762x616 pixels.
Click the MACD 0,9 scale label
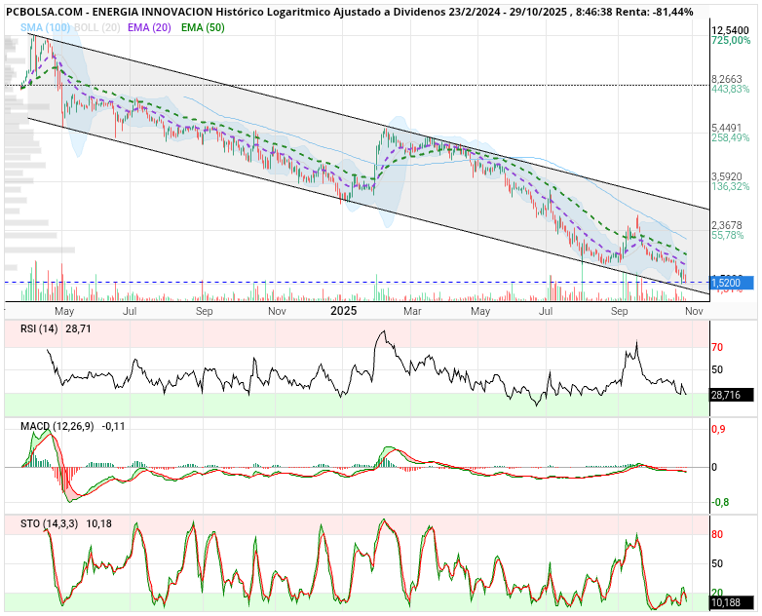[x=719, y=429]
